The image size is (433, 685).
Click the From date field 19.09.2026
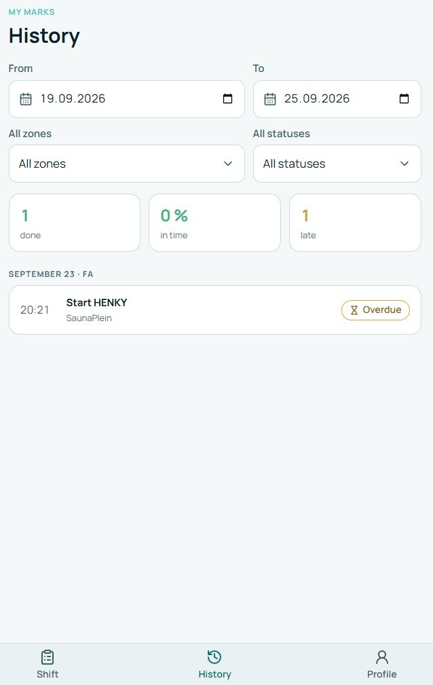(x=127, y=99)
